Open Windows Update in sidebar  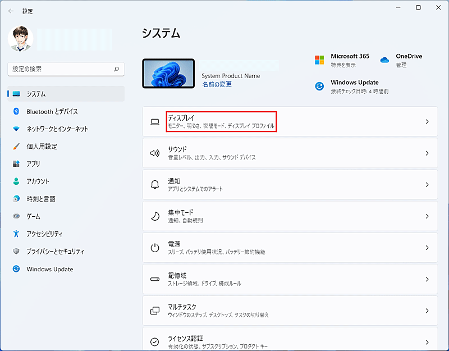click(66, 269)
